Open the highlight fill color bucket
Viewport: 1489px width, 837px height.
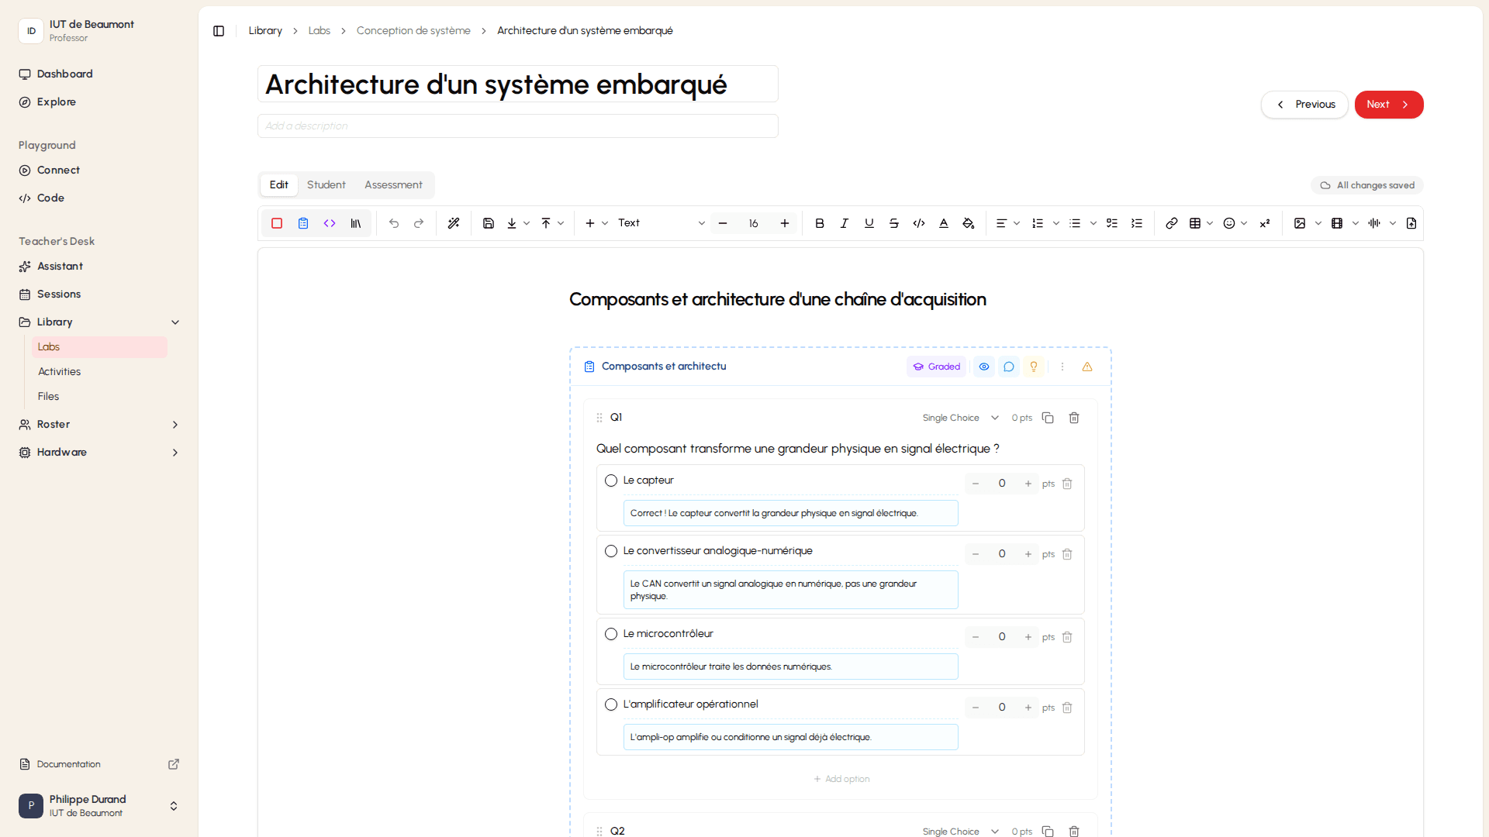[x=969, y=223]
